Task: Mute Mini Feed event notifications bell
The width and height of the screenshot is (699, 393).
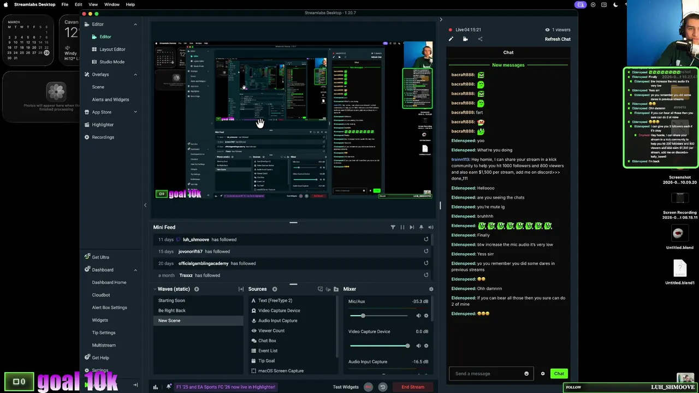Action: click(421, 227)
